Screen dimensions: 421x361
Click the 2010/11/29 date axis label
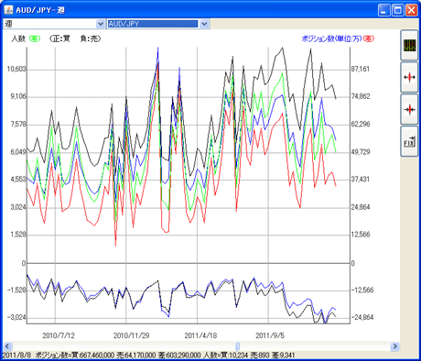[132, 335]
